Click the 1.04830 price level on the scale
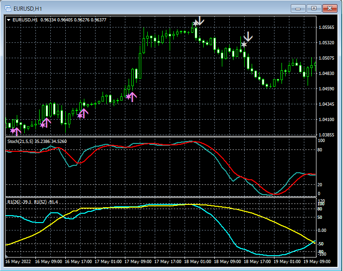Viewport: 343px width, 271px height. pyautogui.click(x=327, y=73)
